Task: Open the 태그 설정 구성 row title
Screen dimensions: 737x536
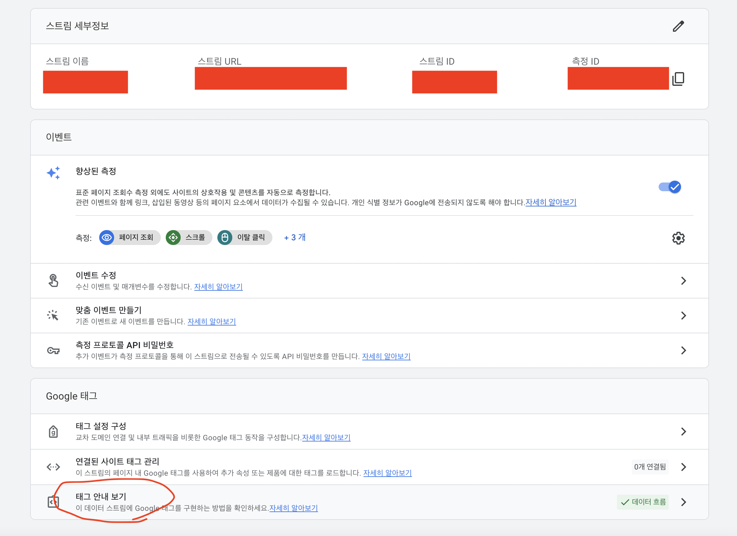Action: (101, 426)
